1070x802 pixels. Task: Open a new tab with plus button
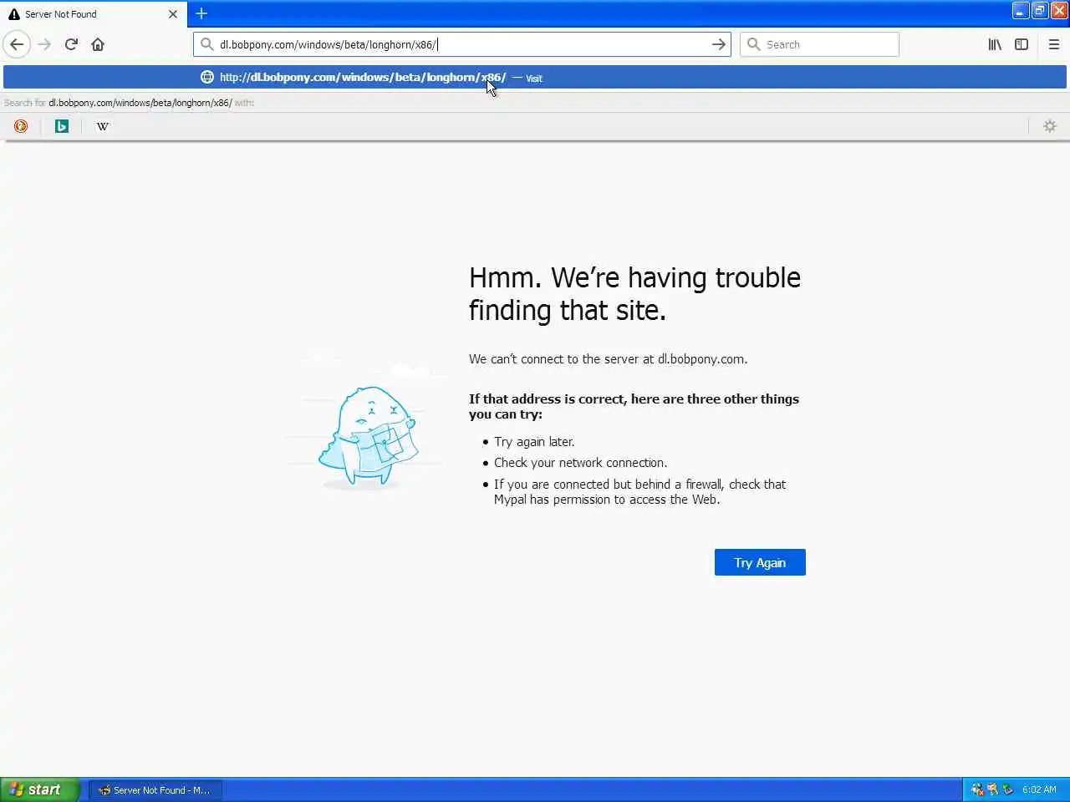coord(201,13)
